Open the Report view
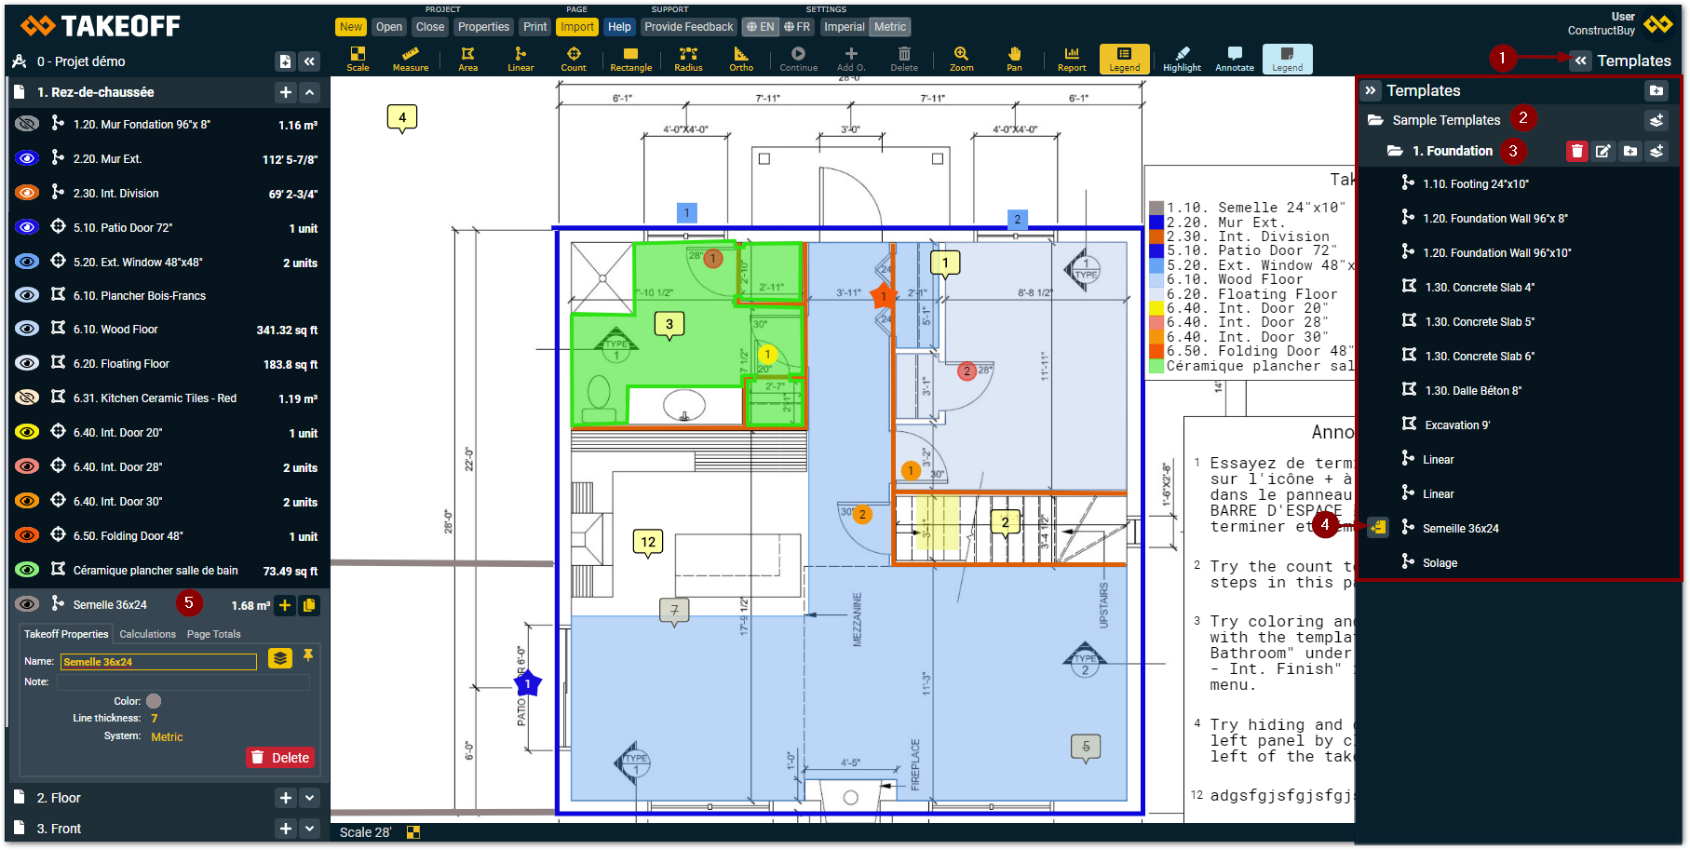This screenshot has width=1690, height=850. (1072, 59)
